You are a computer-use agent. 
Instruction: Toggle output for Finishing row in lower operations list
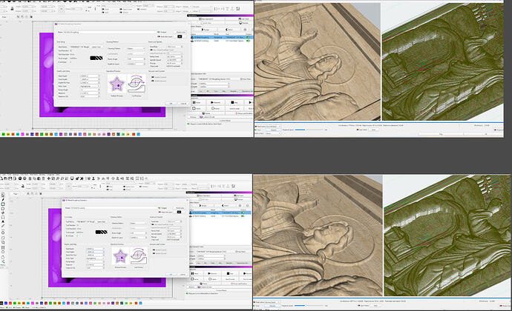tap(243, 215)
